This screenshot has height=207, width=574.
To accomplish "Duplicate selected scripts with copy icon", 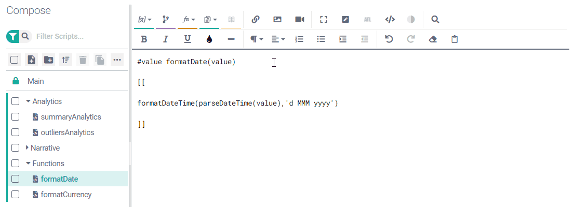I will [x=100, y=60].
